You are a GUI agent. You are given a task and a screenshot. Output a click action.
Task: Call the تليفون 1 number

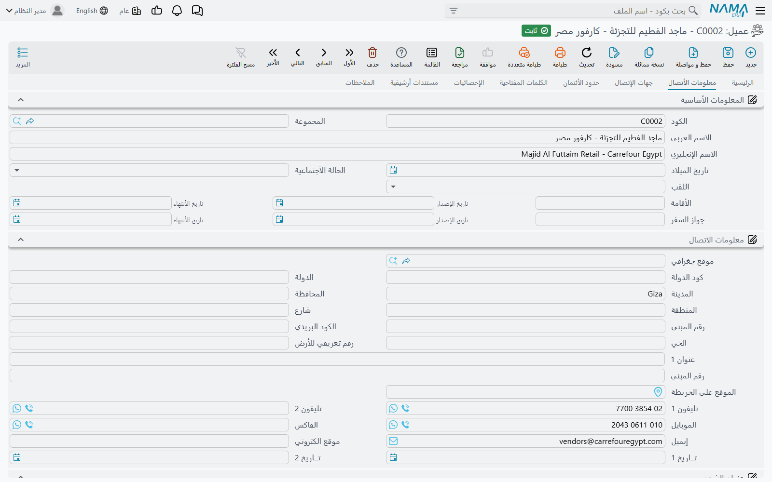(405, 408)
